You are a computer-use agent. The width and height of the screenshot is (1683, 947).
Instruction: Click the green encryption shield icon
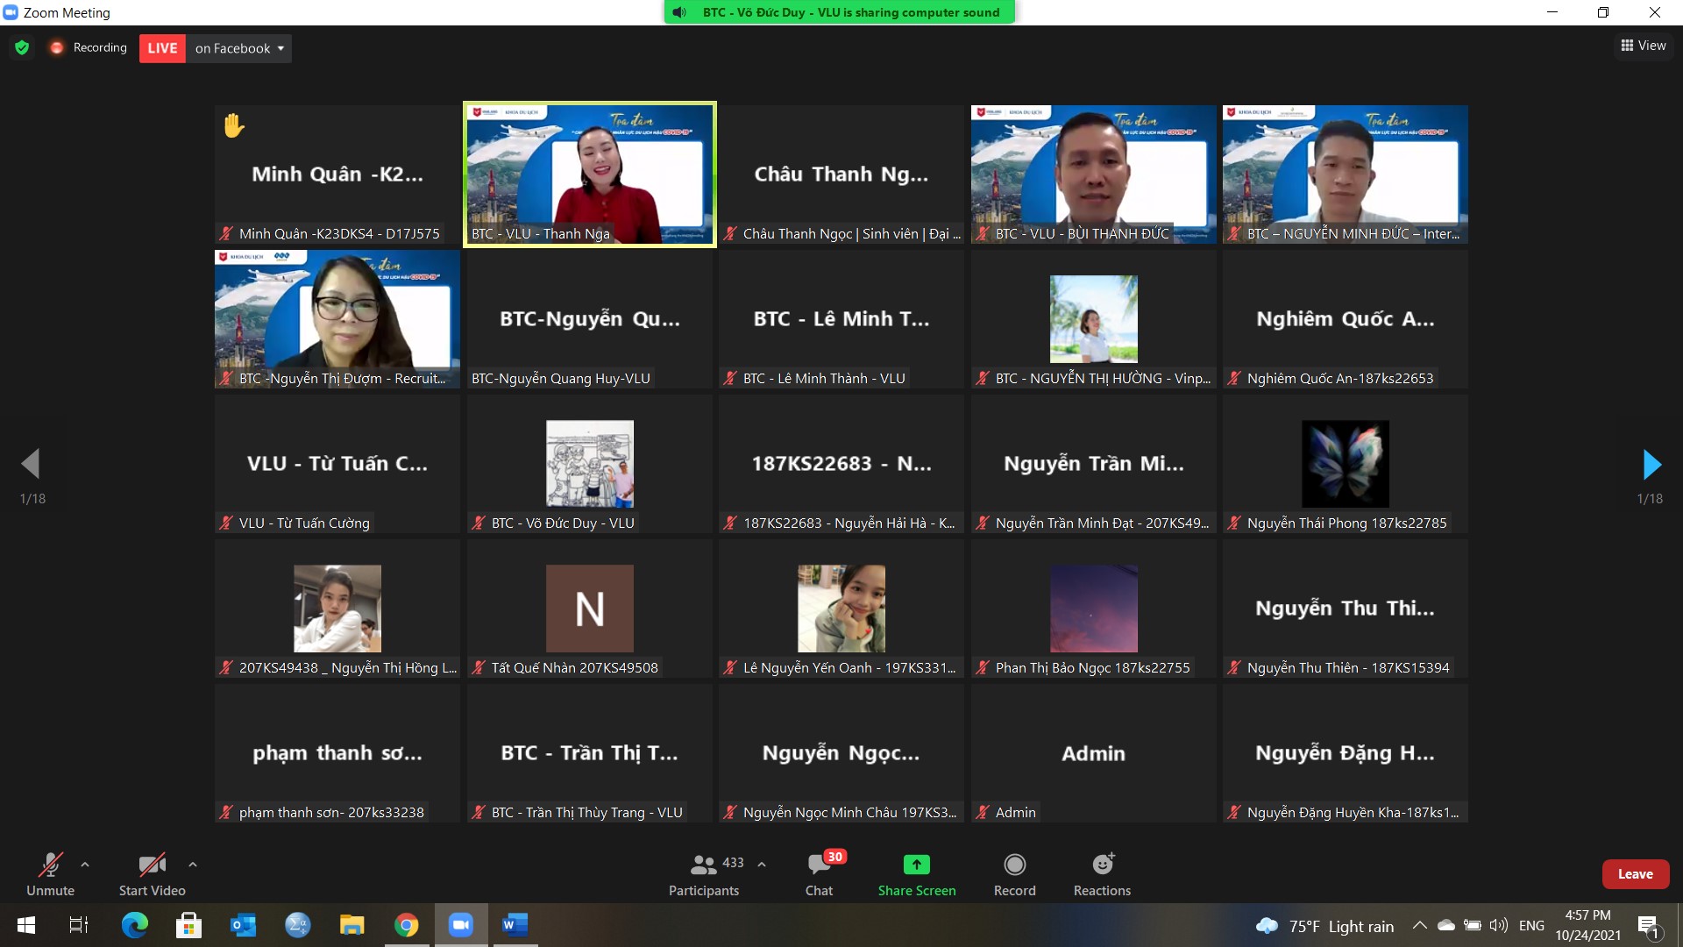(22, 48)
